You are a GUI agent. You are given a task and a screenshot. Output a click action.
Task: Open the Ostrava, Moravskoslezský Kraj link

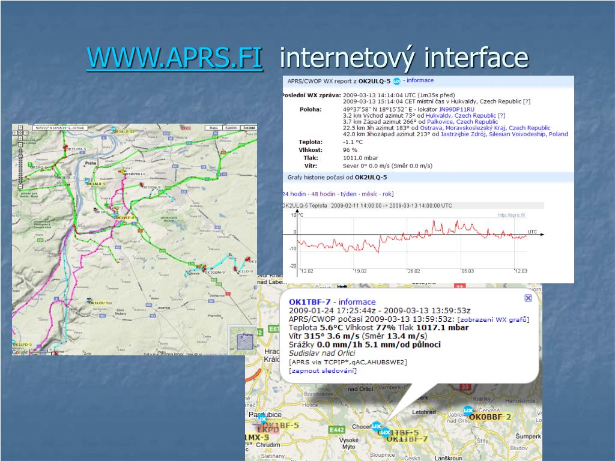485,128
